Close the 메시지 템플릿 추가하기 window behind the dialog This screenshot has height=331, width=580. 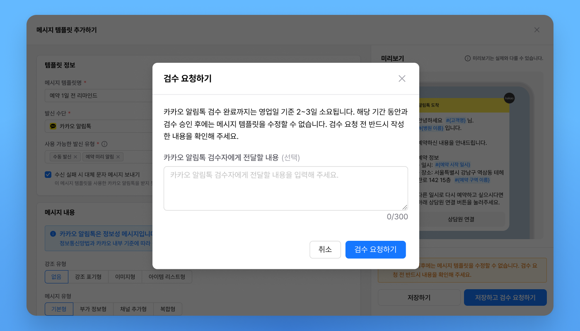tap(537, 30)
